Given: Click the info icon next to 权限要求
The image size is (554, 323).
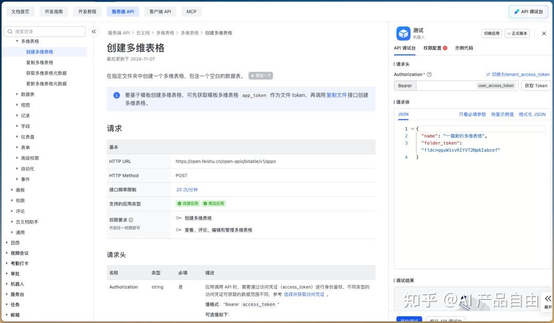Looking at the screenshot, I should pyautogui.click(x=131, y=220).
